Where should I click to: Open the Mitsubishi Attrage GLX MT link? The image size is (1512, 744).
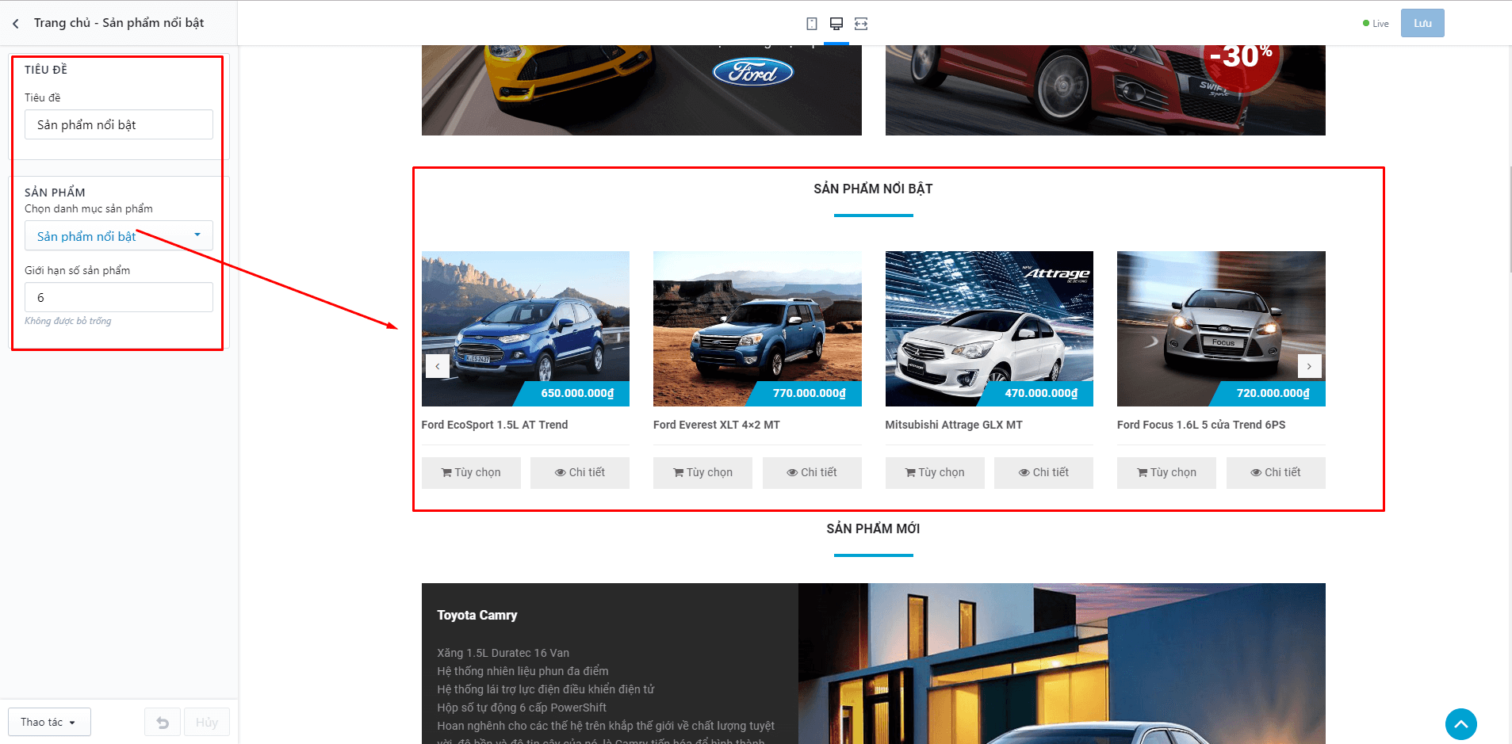click(x=954, y=425)
